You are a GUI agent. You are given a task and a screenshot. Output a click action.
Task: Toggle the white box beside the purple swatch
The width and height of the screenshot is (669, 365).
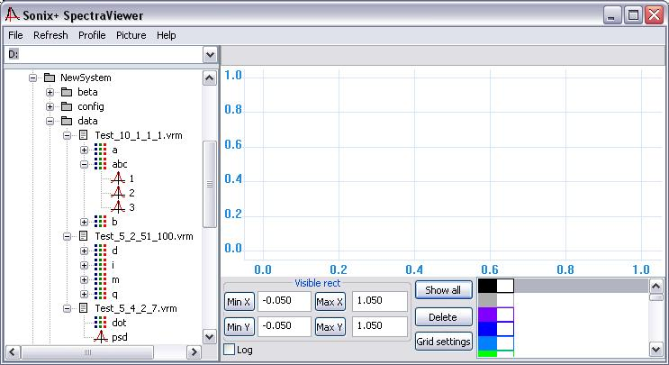[505, 315]
